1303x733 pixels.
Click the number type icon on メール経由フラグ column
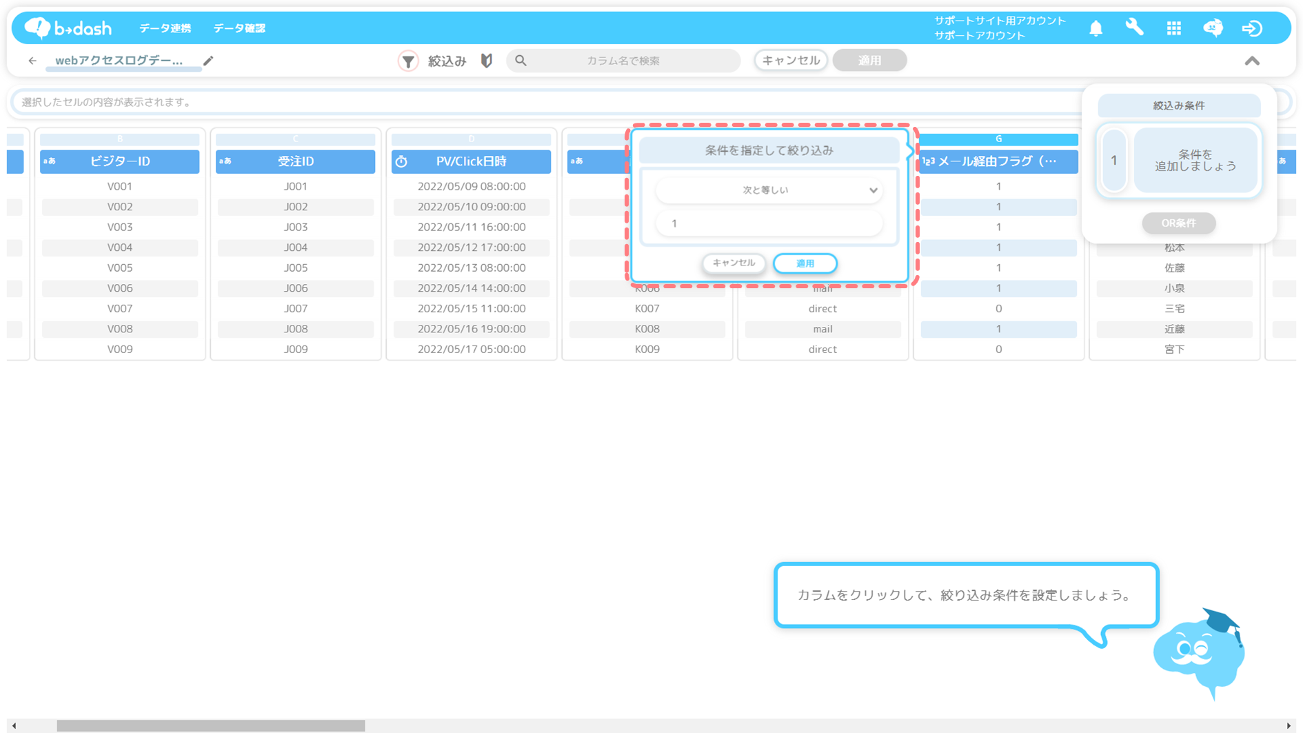(x=929, y=161)
